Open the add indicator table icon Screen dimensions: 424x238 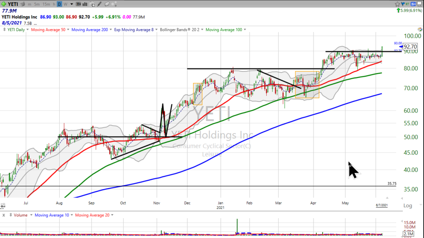coord(92,4)
